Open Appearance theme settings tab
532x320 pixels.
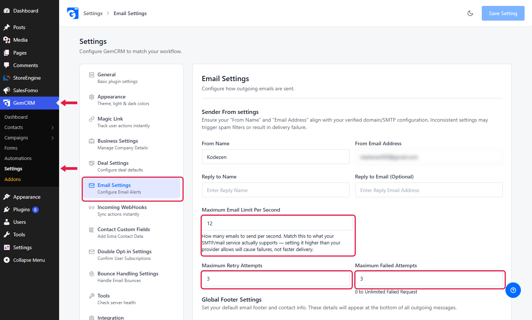(132, 100)
